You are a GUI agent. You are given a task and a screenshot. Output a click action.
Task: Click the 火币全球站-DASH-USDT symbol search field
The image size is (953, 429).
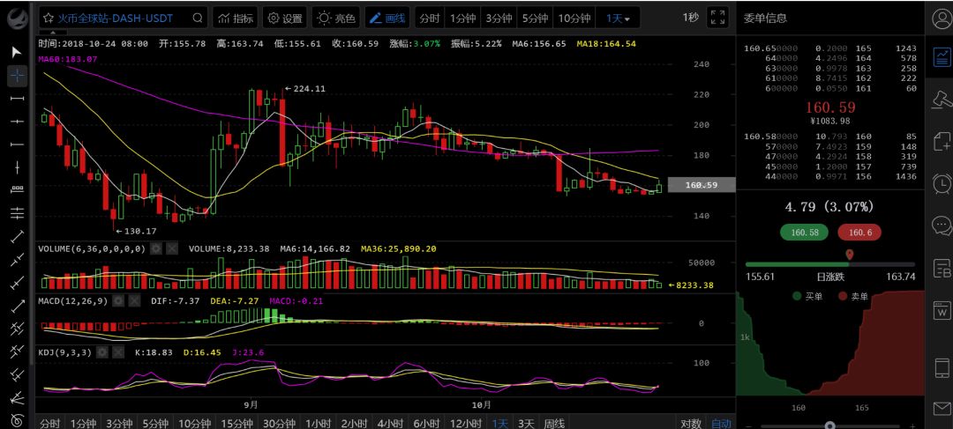tap(124, 18)
